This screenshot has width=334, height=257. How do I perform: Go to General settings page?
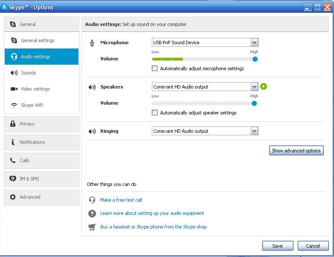coord(41,40)
